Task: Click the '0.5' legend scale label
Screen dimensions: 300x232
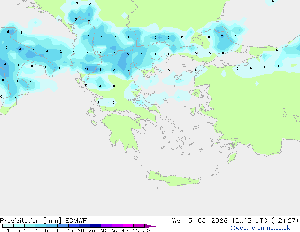Action: coord(17,230)
